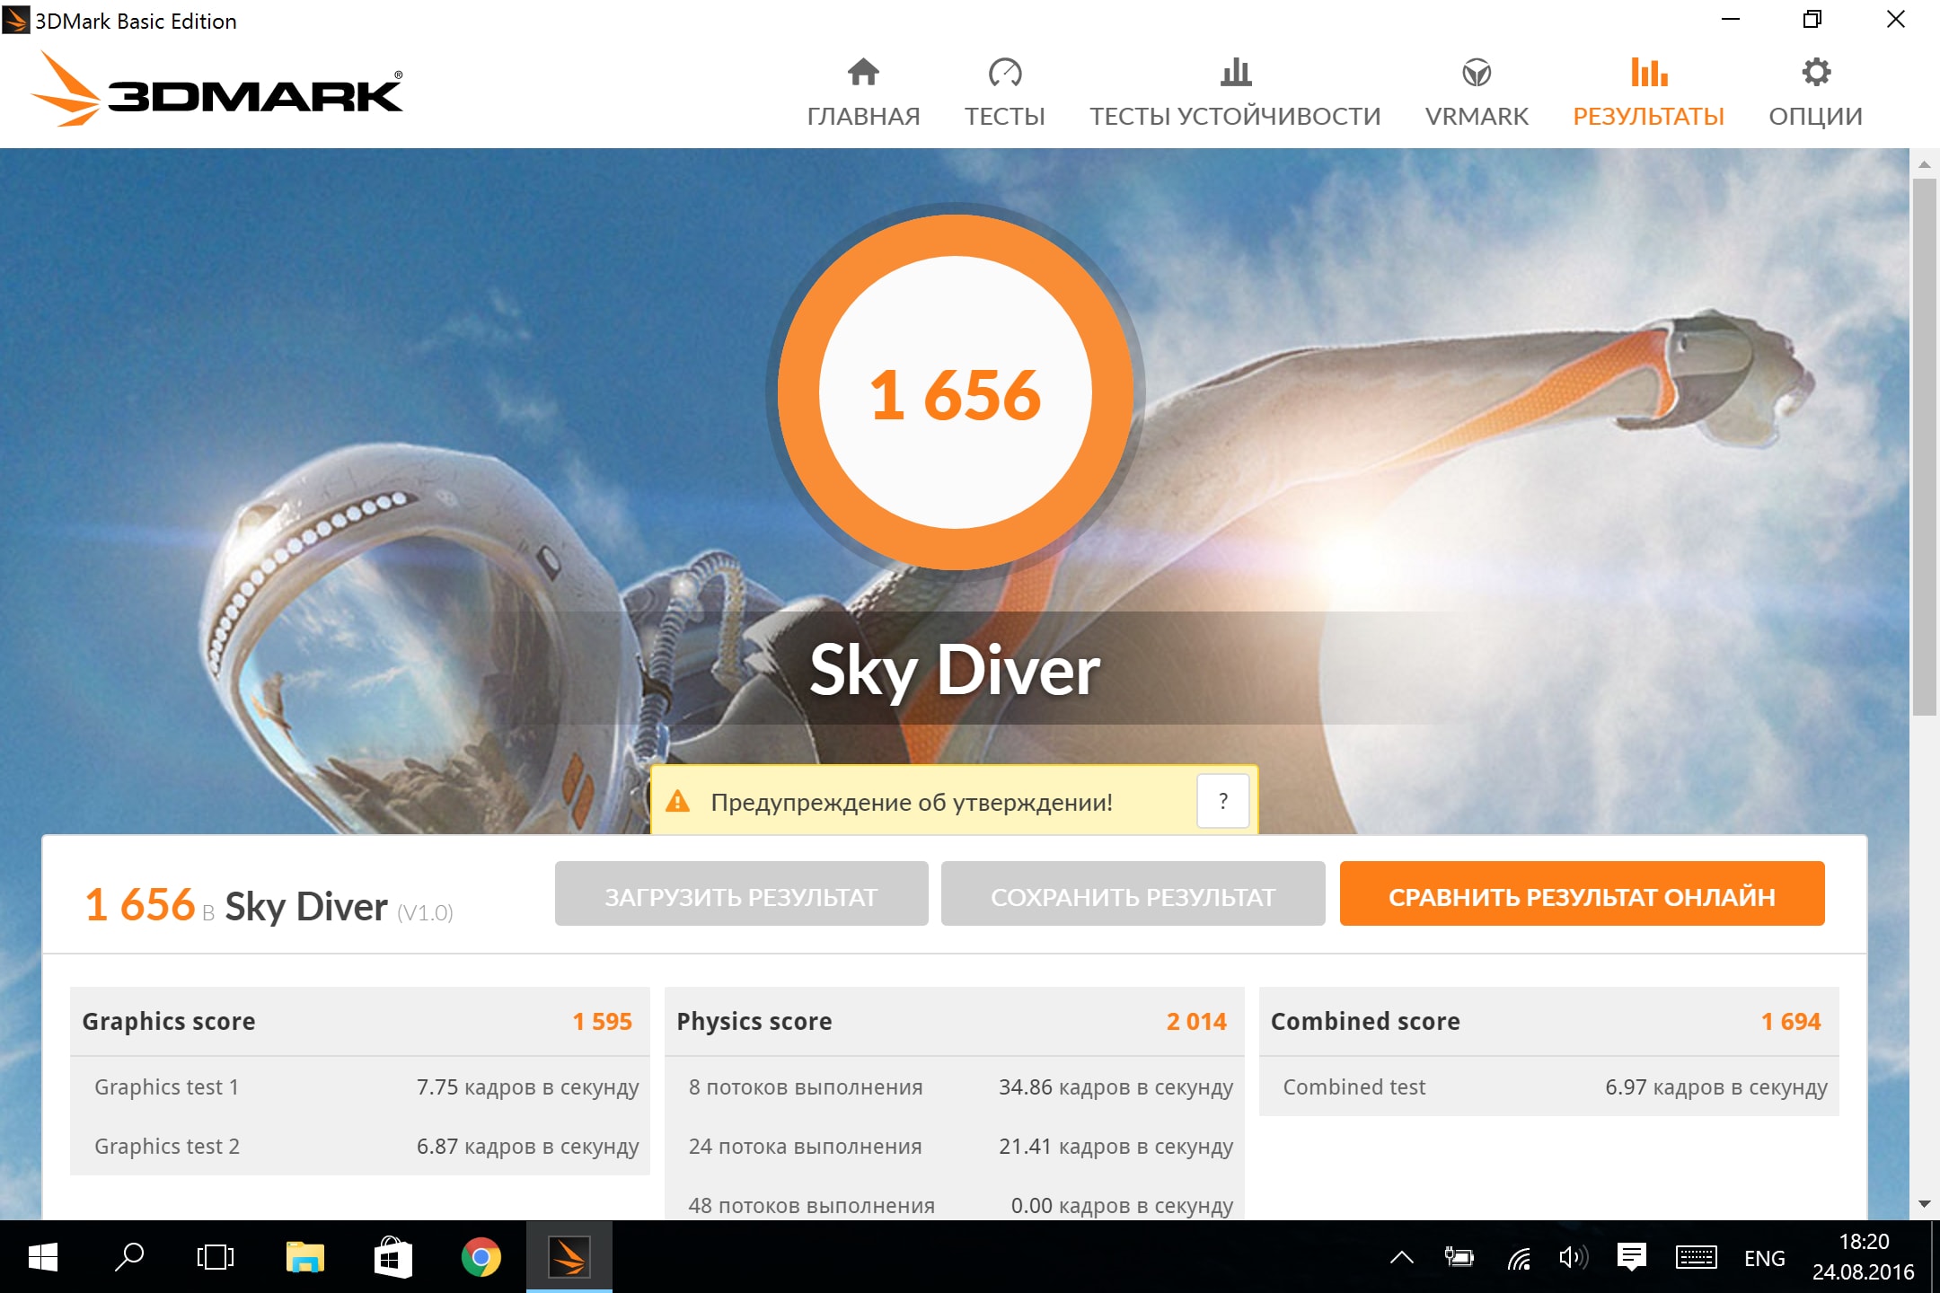Click the Combined test row
This screenshot has width=1940, height=1293.
1548,1086
